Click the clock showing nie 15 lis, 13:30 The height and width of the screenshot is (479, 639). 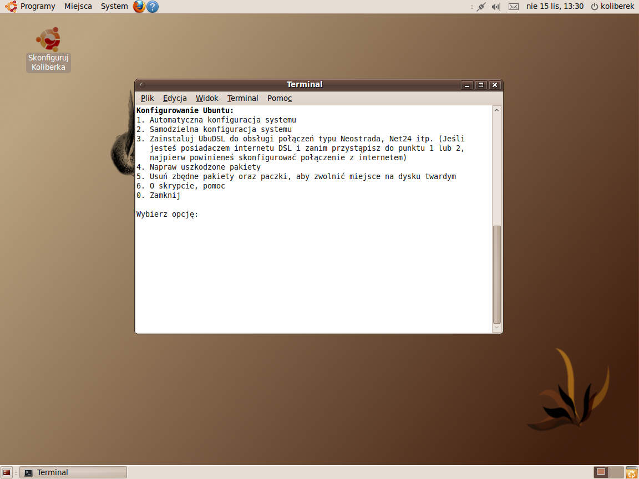point(555,7)
